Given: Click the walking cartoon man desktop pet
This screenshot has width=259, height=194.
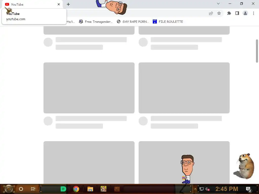Looking at the screenshot, I should (x=187, y=169).
